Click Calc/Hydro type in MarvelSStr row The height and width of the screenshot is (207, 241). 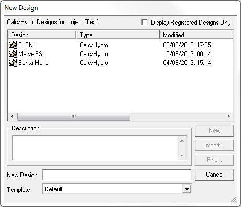(x=94, y=54)
